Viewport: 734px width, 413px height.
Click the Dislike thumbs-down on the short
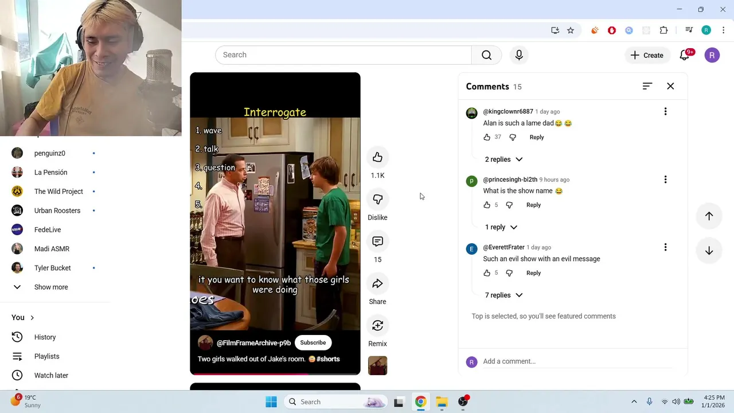(x=377, y=199)
